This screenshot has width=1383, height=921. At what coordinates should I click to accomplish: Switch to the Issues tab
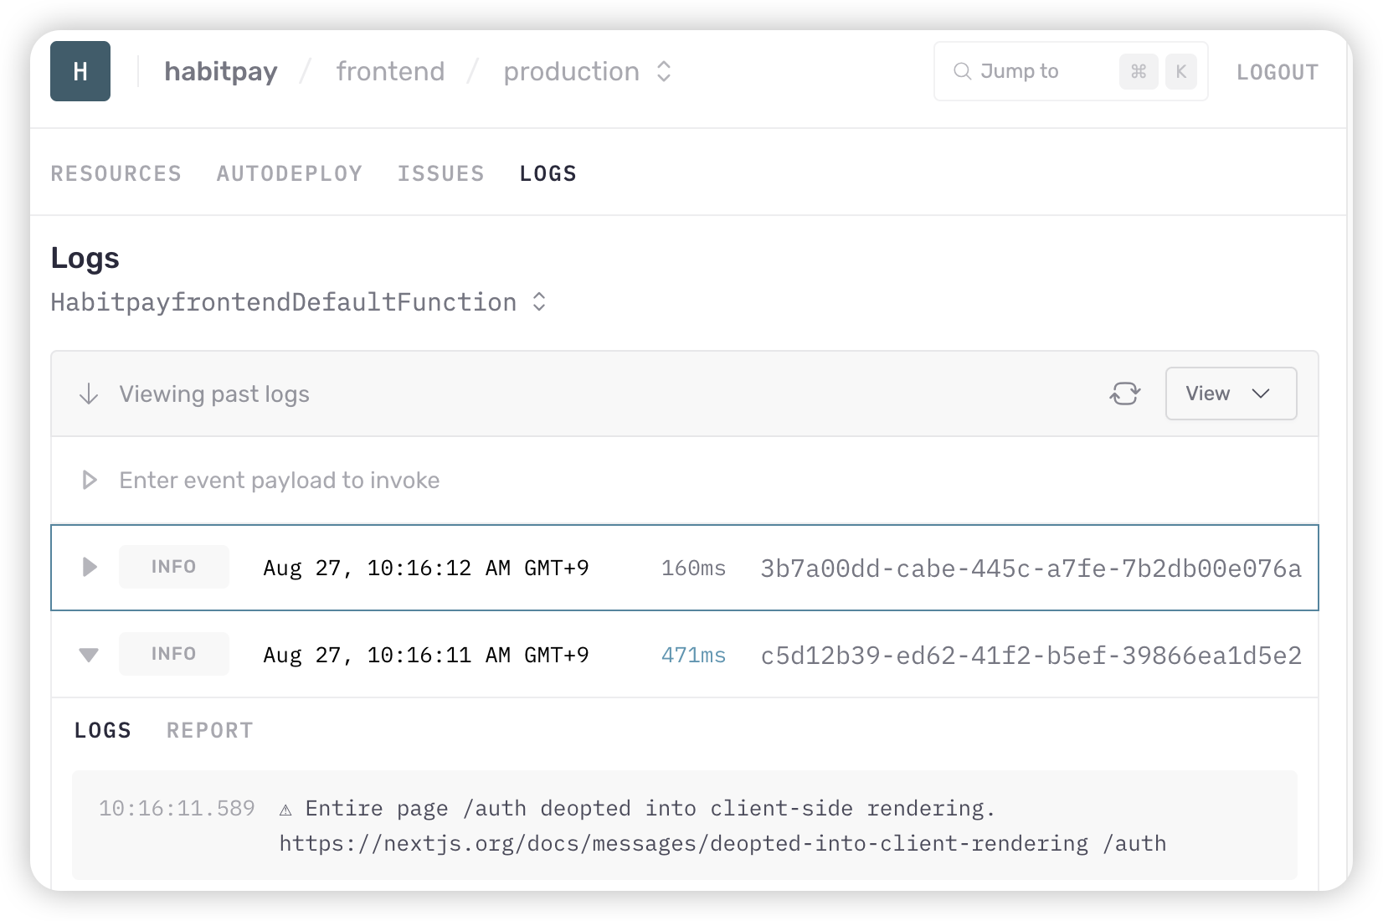point(440,173)
